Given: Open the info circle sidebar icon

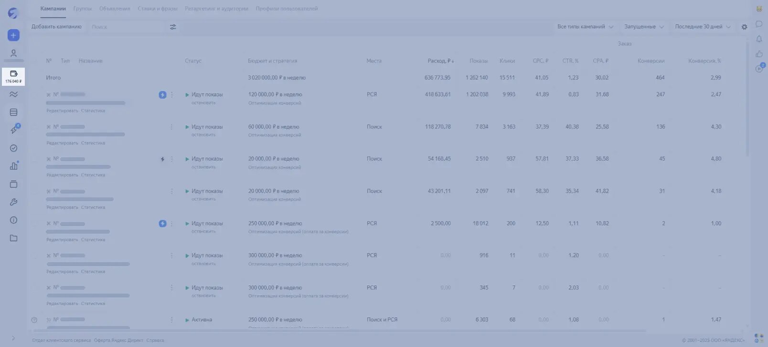Looking at the screenshot, I should pyautogui.click(x=13, y=220).
